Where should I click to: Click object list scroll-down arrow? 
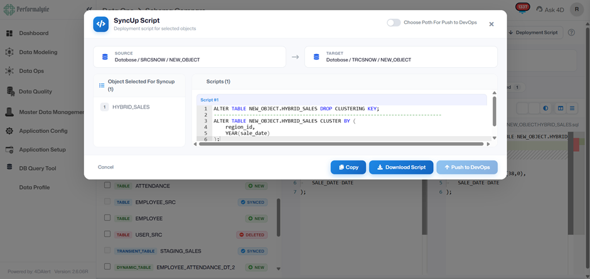[279, 269]
